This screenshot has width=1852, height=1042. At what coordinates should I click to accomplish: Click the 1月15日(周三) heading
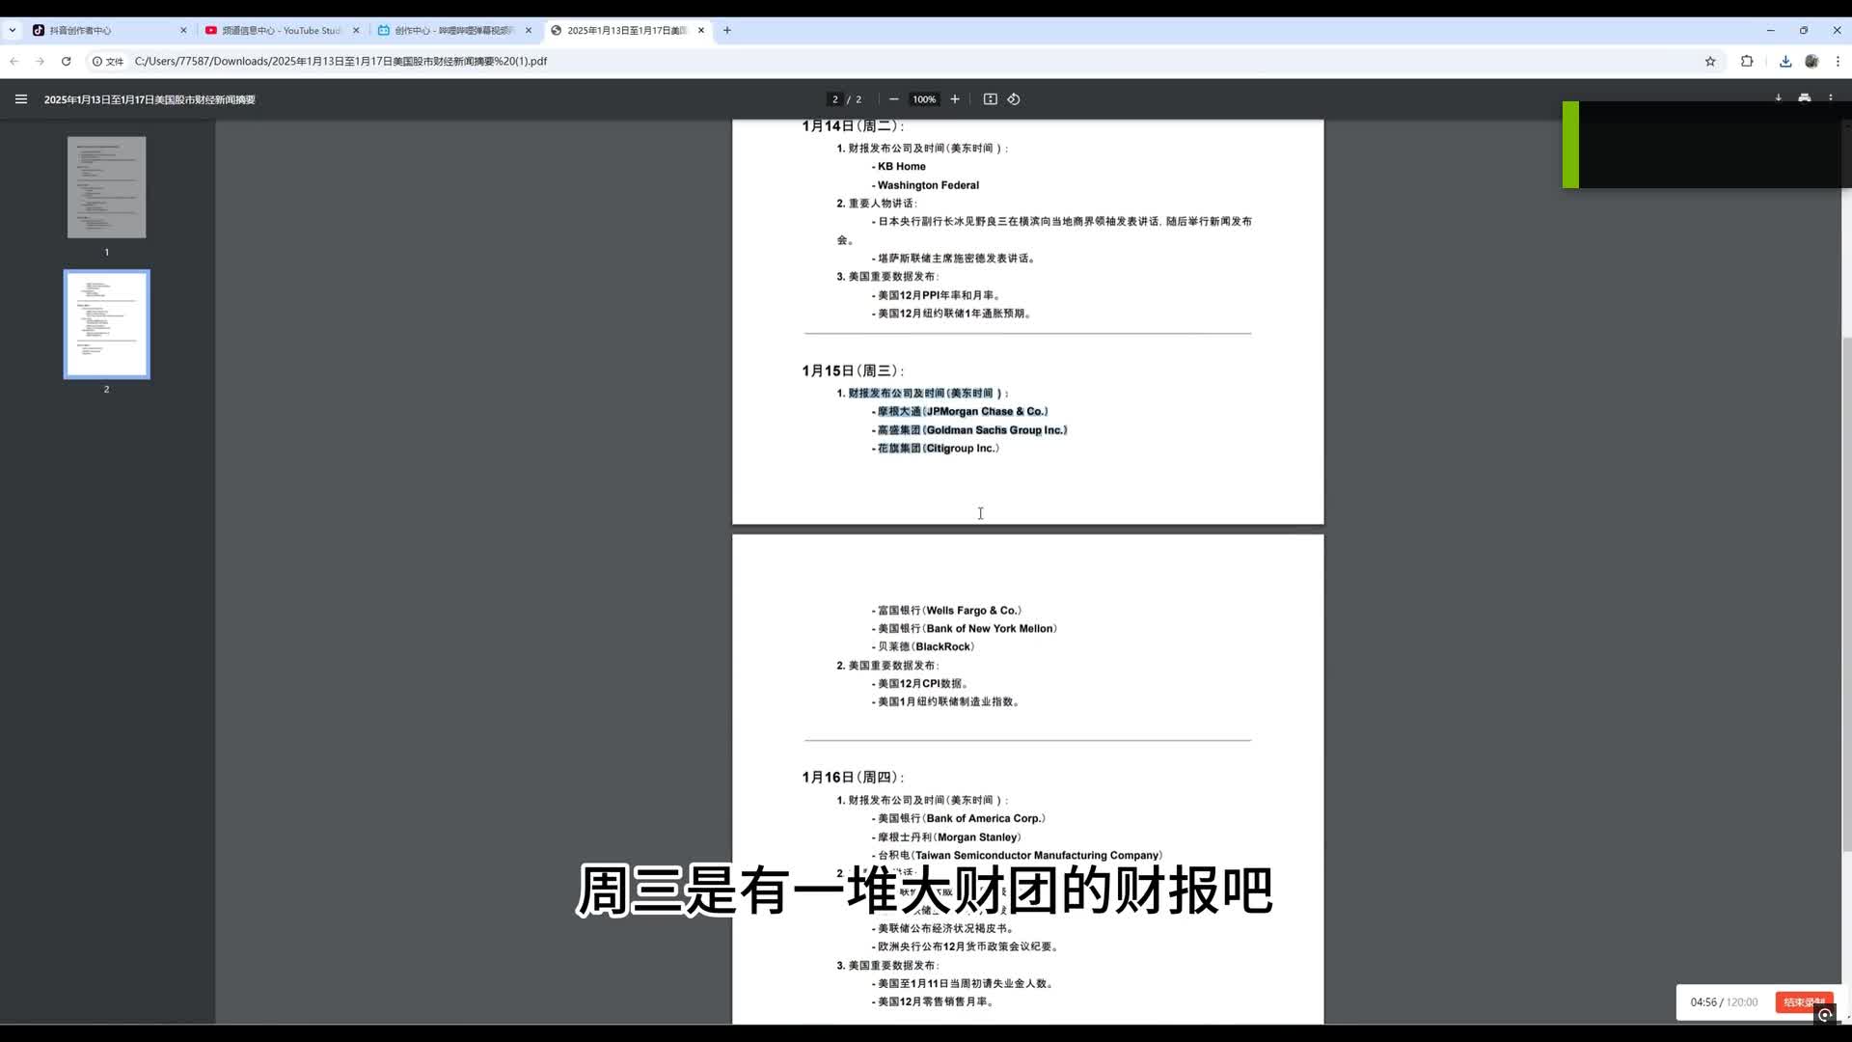853,370
